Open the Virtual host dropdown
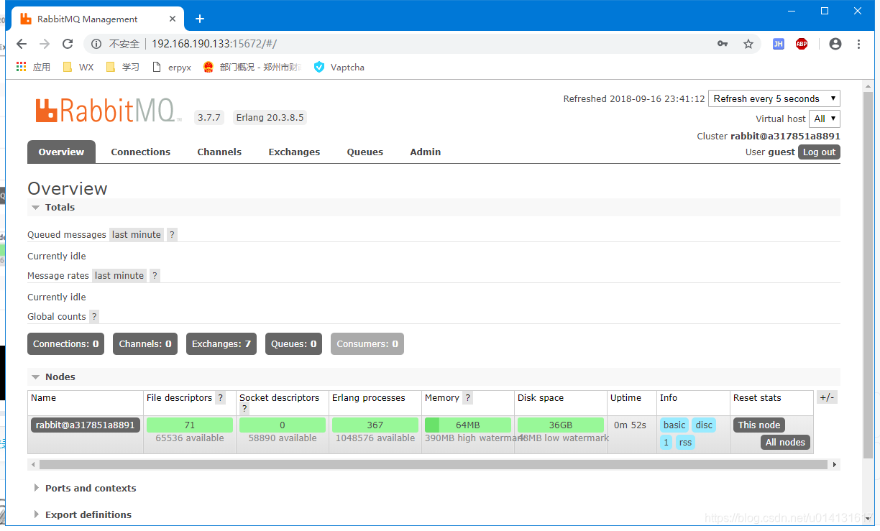This screenshot has height=531, width=880. click(x=824, y=119)
